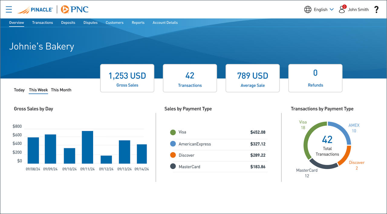Expand the English language dropdown
This screenshot has height=214, width=387.
click(x=324, y=10)
